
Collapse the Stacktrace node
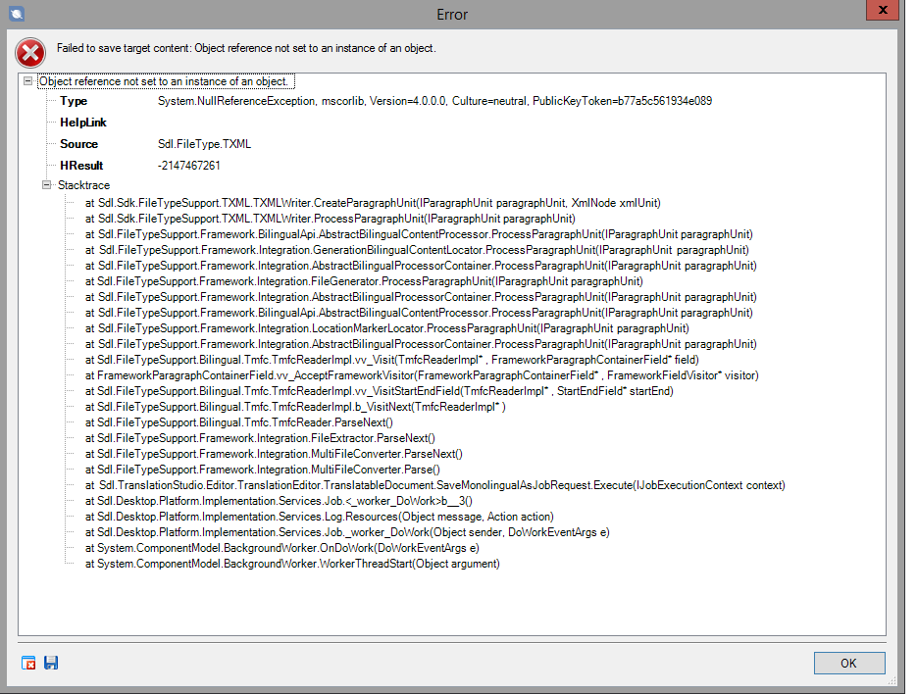click(x=46, y=185)
